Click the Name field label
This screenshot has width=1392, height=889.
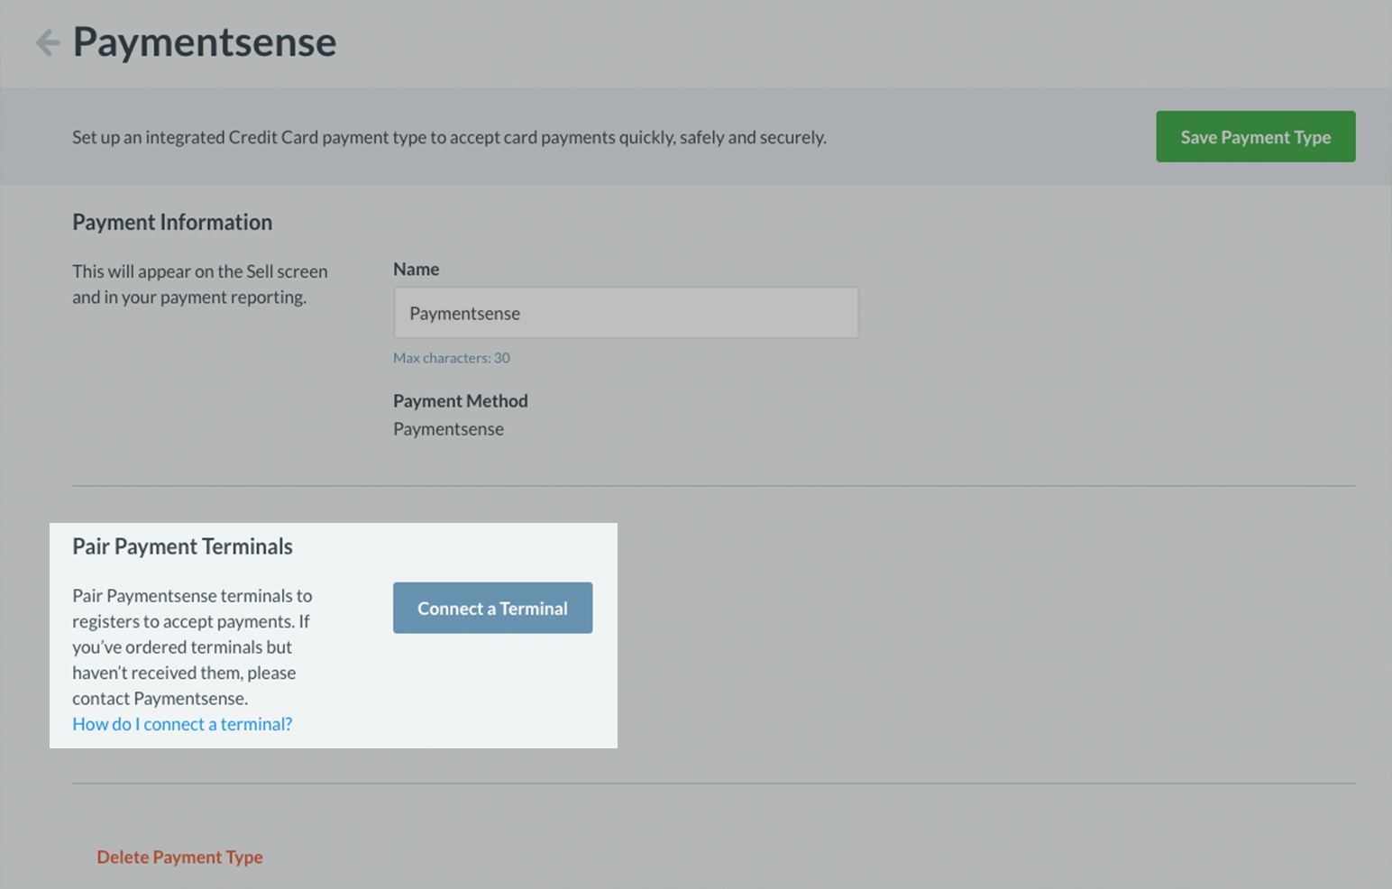point(416,269)
